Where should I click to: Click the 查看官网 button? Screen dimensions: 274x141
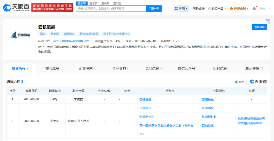(259, 27)
